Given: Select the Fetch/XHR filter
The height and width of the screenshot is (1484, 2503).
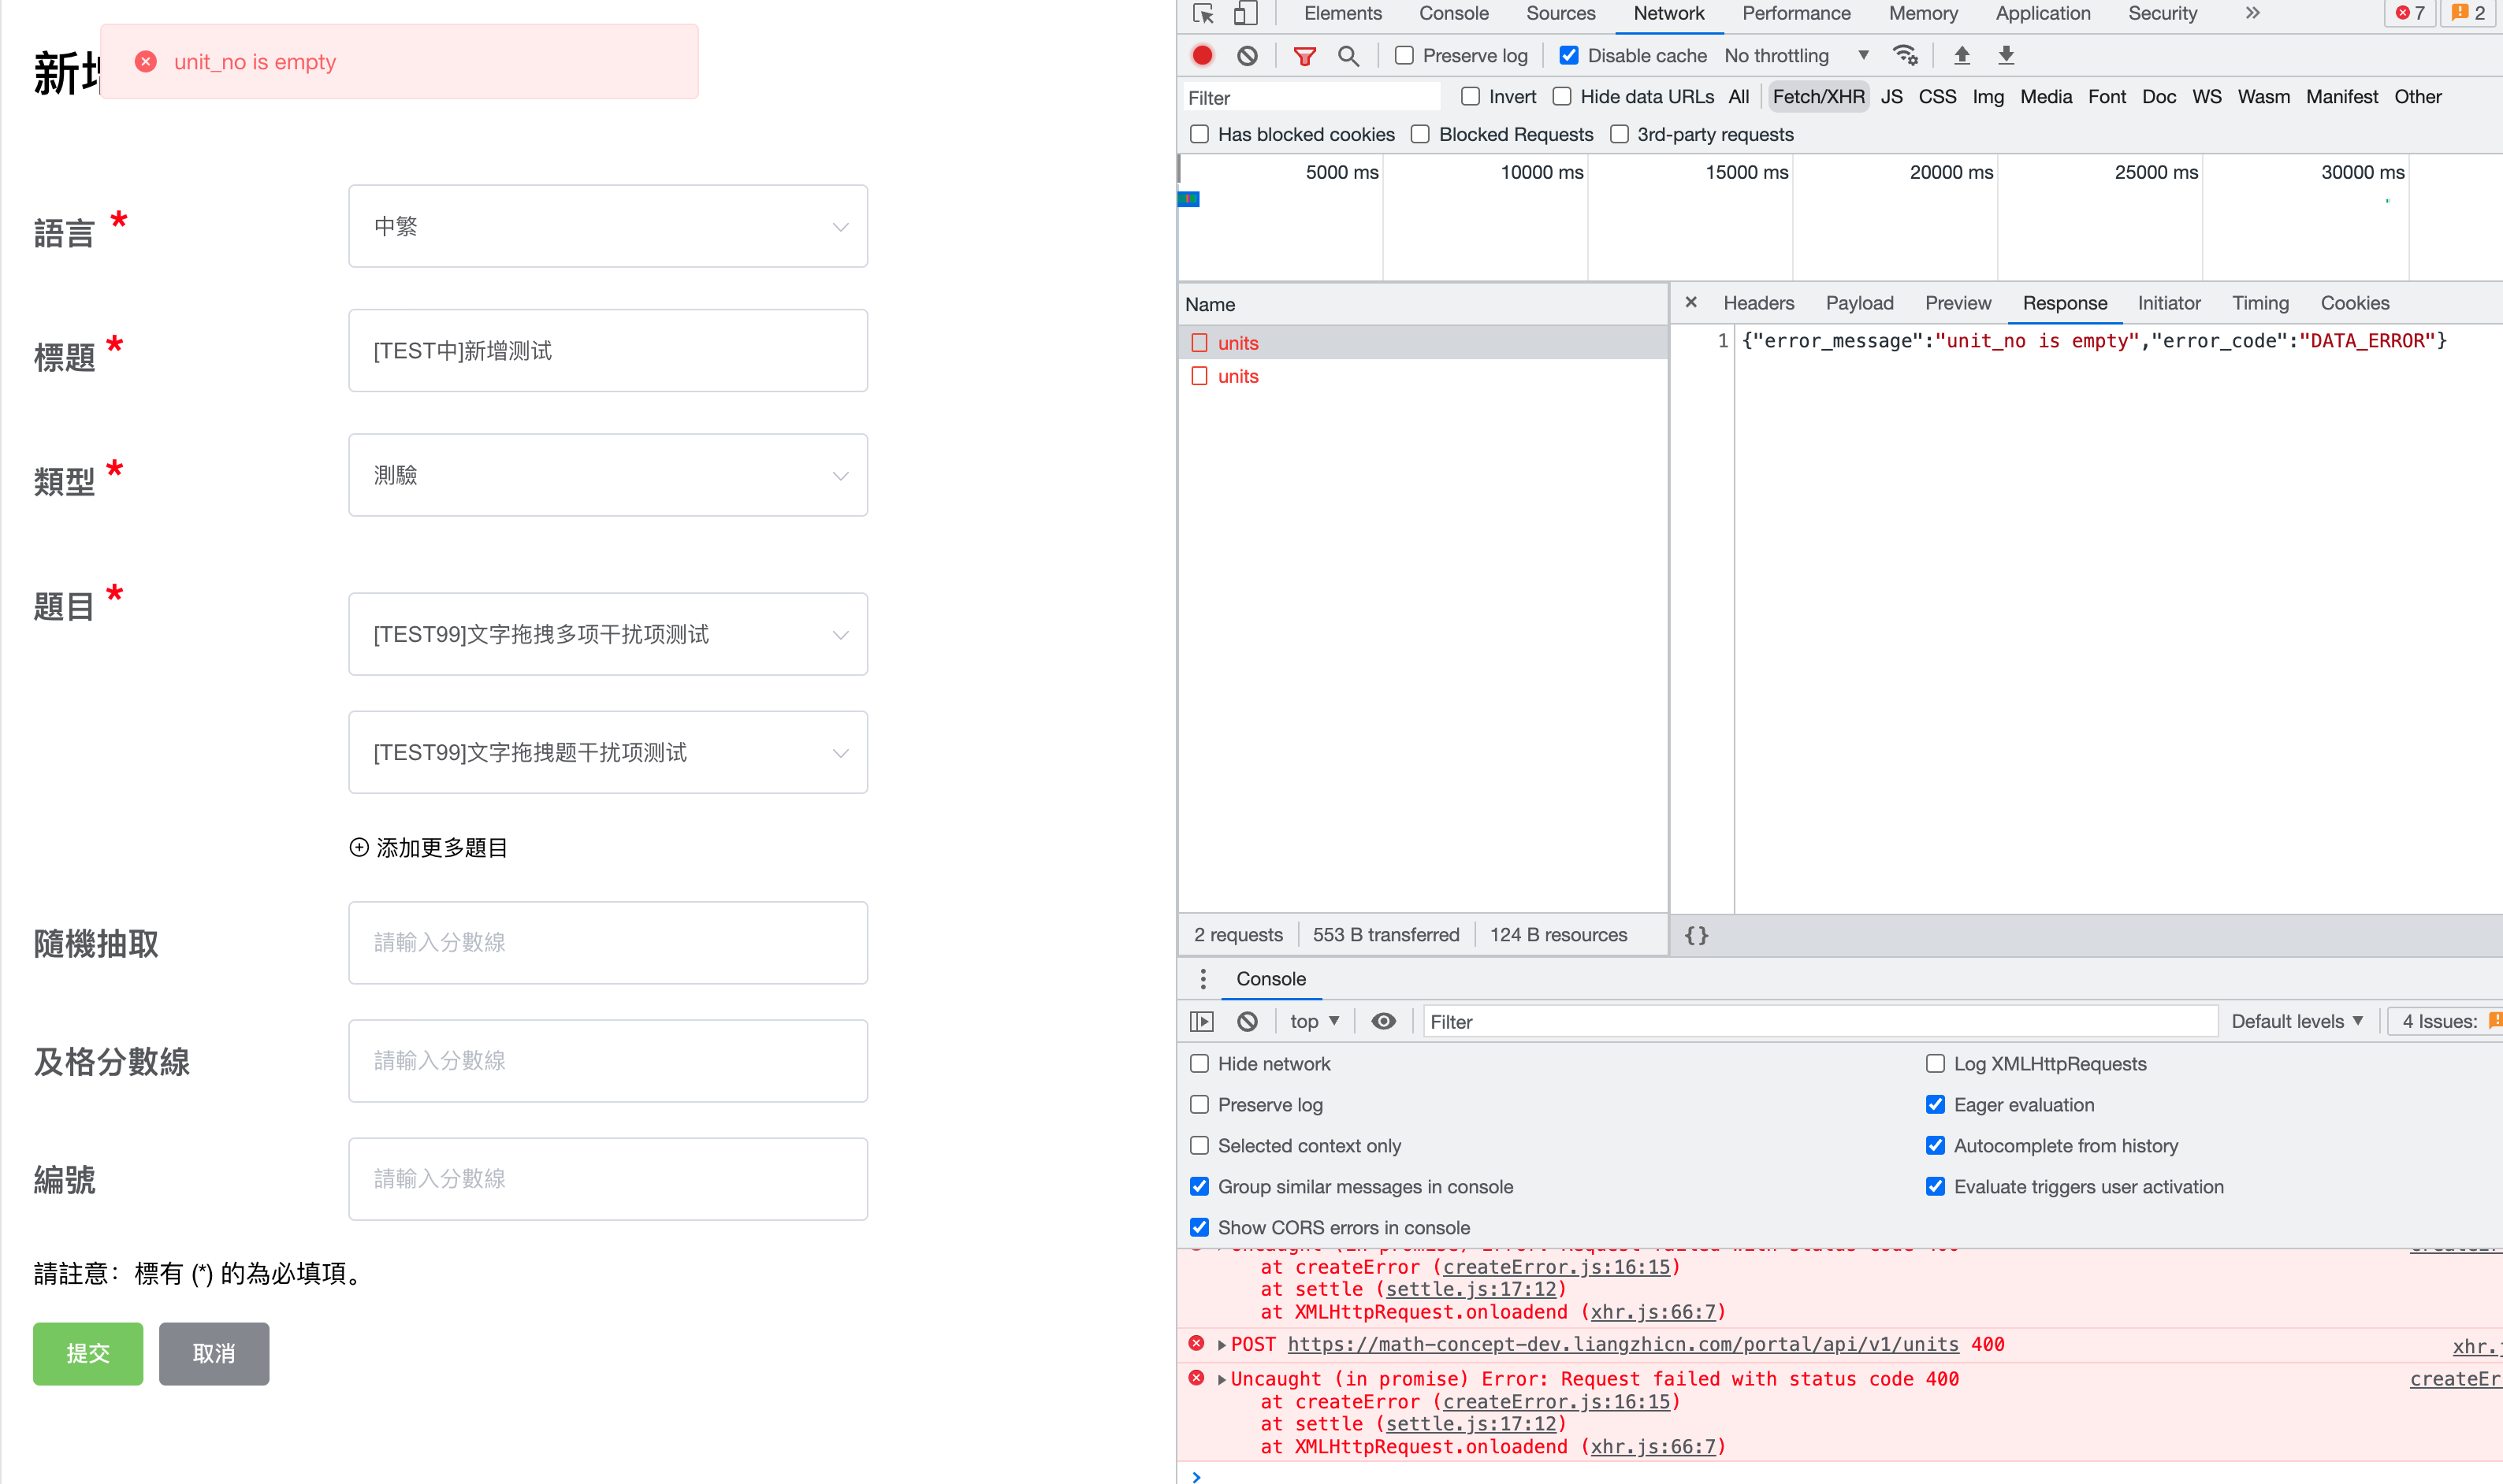Looking at the screenshot, I should coord(1817,97).
